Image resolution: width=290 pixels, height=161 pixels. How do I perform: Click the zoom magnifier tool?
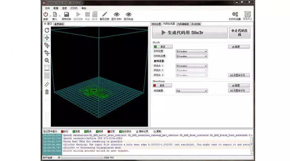(x=47, y=60)
